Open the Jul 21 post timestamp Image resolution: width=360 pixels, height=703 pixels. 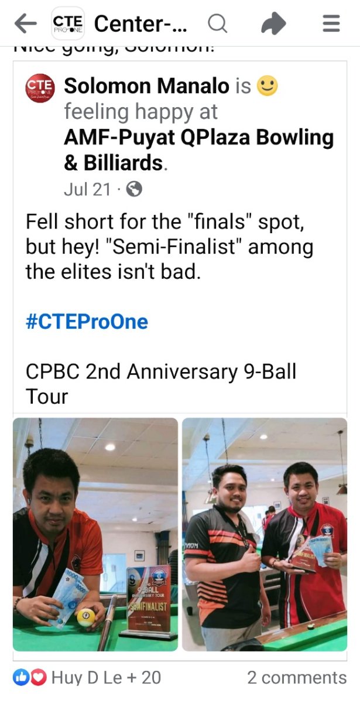tap(88, 189)
